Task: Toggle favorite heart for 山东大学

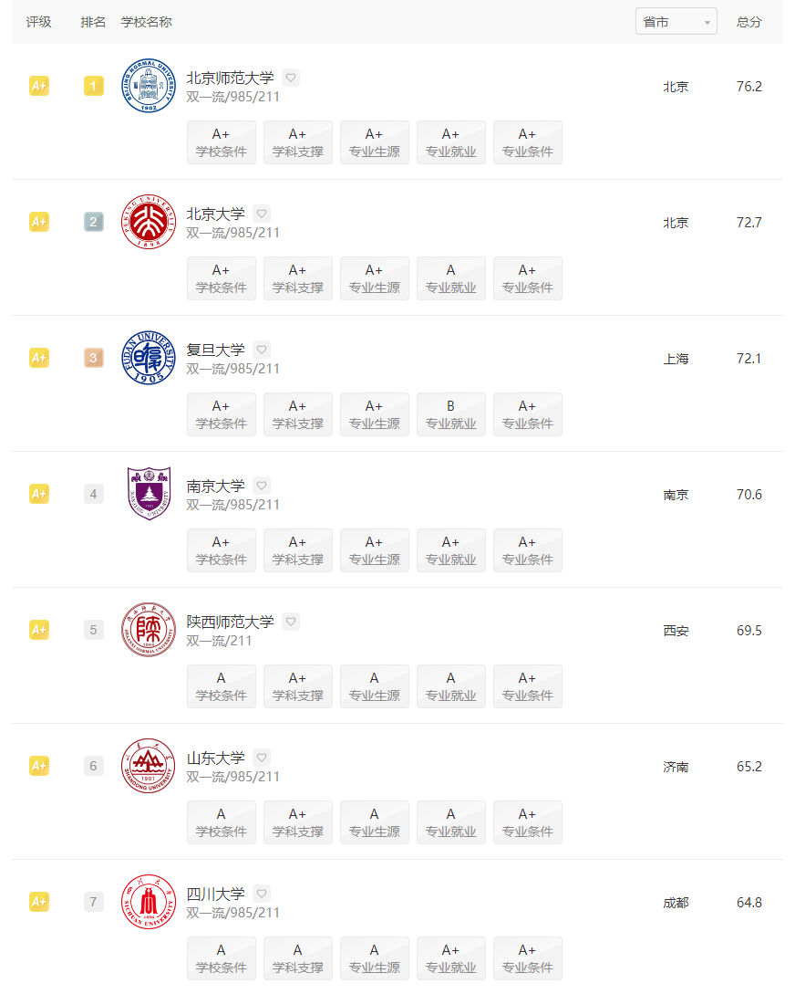Action: [262, 758]
